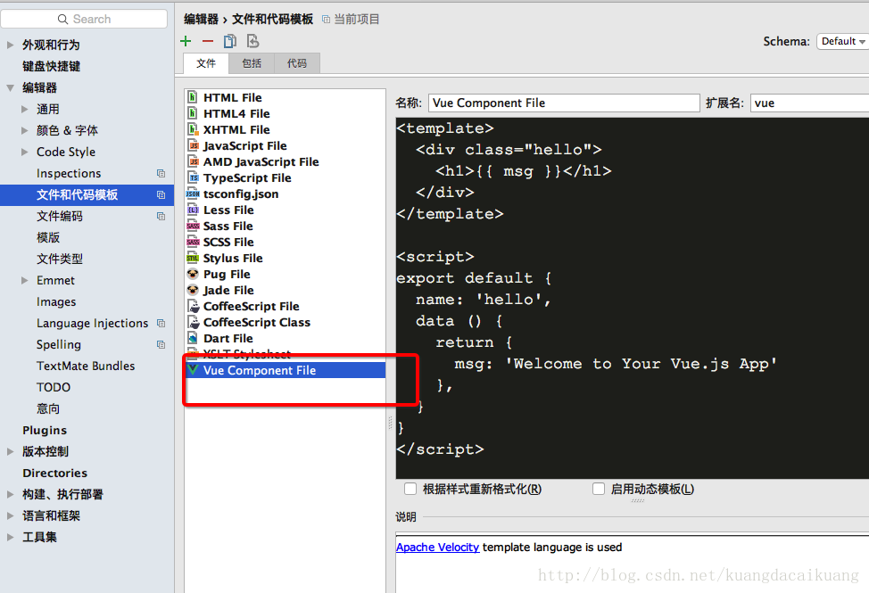Click the copy template icon
The height and width of the screenshot is (593, 869).
pos(230,41)
